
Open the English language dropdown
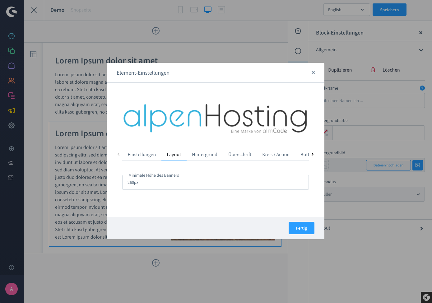(x=346, y=10)
